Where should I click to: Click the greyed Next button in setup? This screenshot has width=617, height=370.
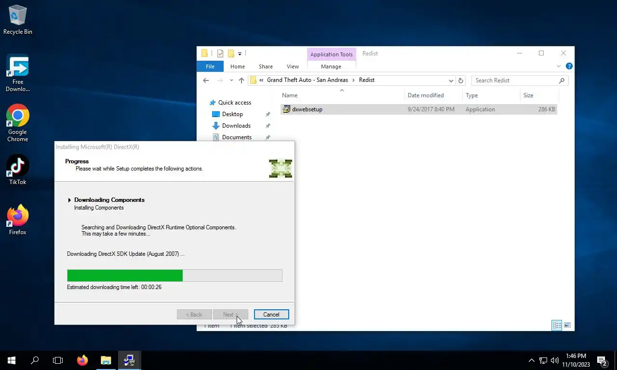230,314
